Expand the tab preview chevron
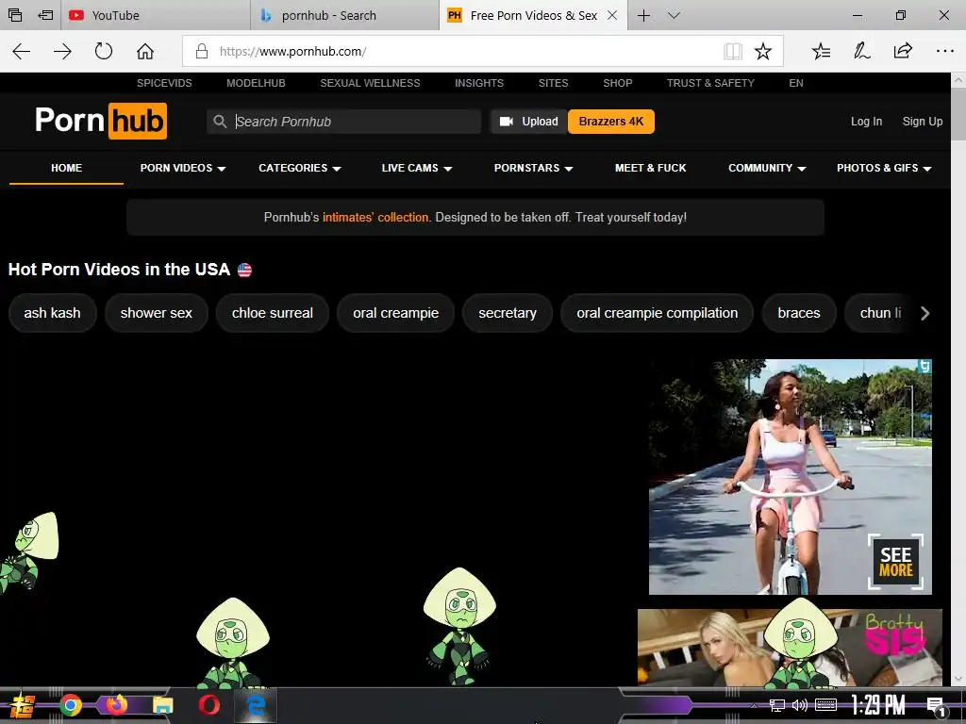Screen dimensions: 966x724 [674, 15]
